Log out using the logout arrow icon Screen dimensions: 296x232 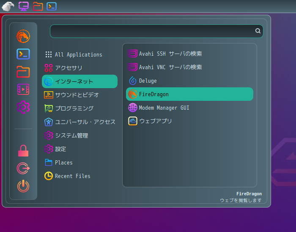tap(23, 168)
